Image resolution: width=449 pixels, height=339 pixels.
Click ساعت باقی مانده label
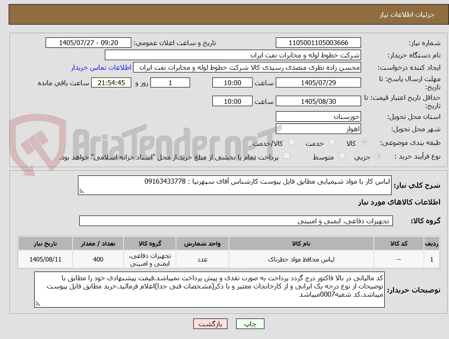[x=63, y=83]
